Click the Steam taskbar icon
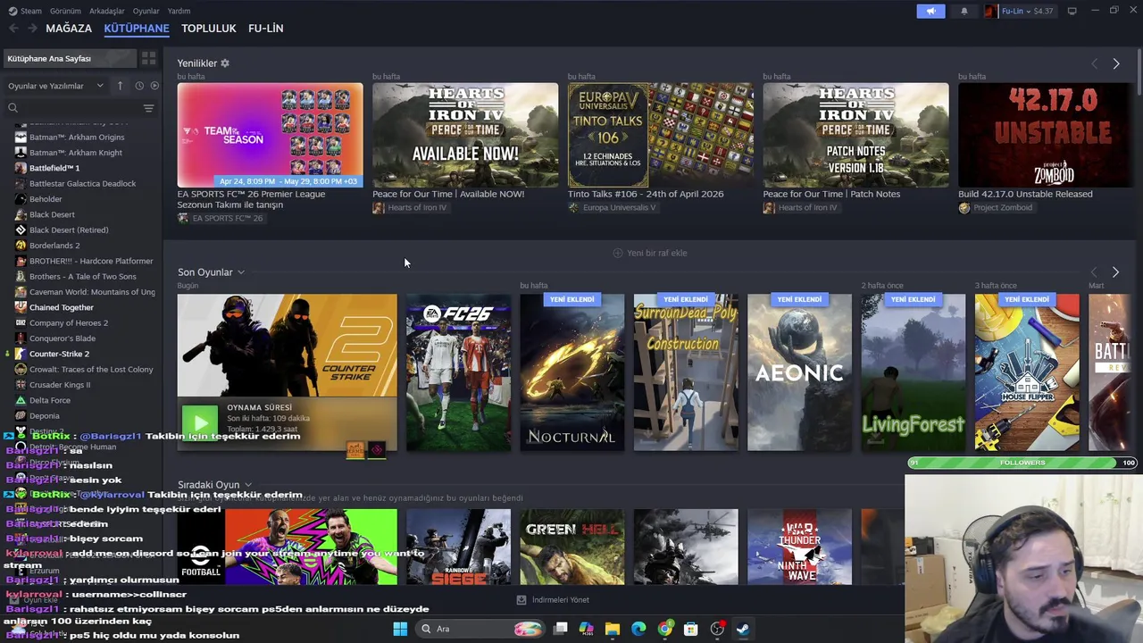 pos(743,629)
